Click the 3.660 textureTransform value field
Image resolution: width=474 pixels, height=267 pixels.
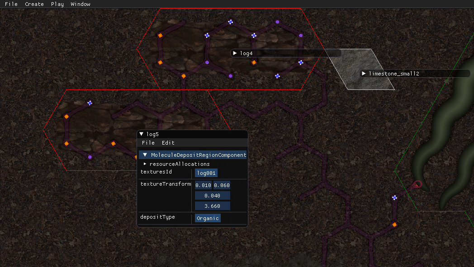pyautogui.click(x=212, y=206)
